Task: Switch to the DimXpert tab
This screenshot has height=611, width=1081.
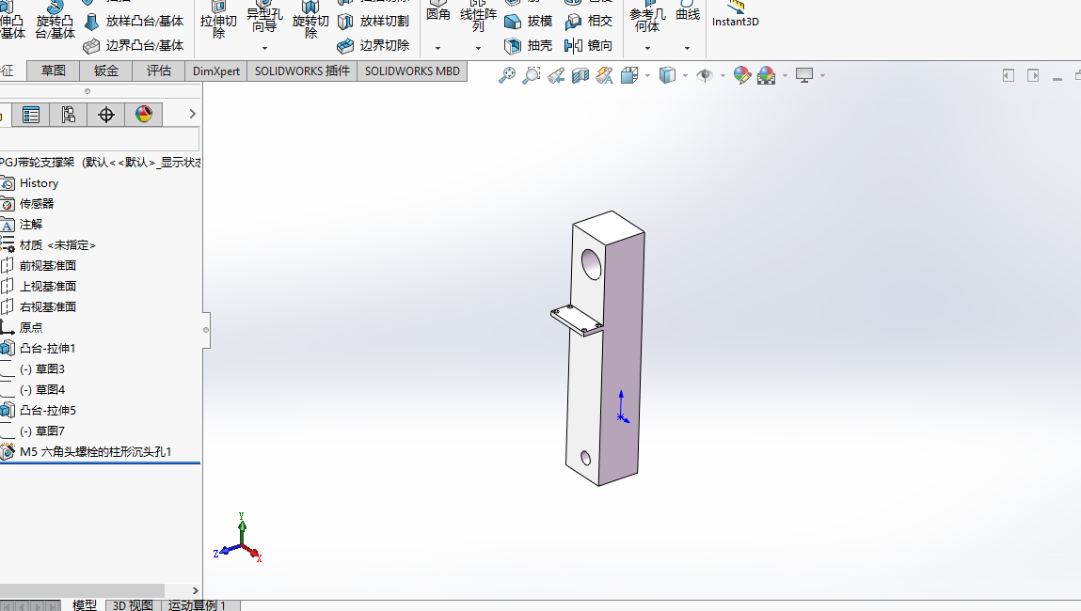Action: pyautogui.click(x=215, y=70)
